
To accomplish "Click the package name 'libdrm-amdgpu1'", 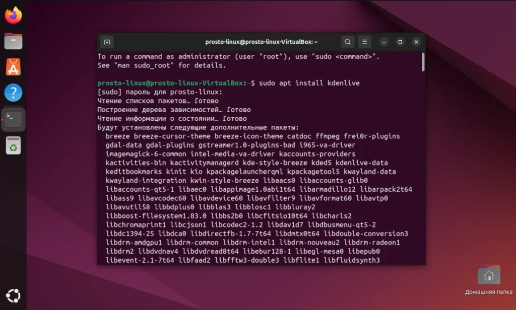I will pos(134,243).
